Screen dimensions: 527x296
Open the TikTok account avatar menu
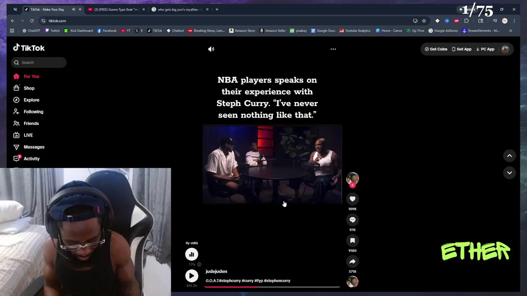tap(505, 49)
